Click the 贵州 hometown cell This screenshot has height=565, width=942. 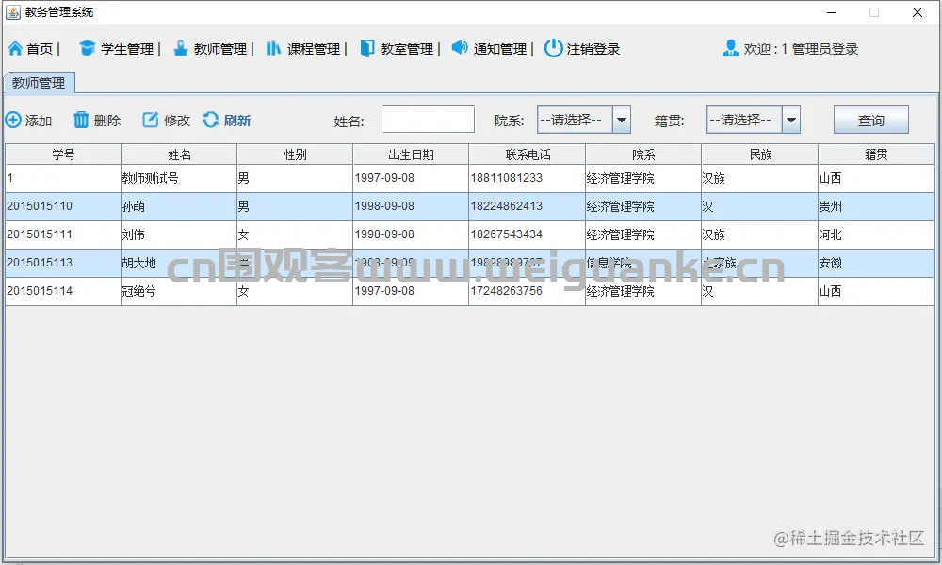(x=876, y=206)
